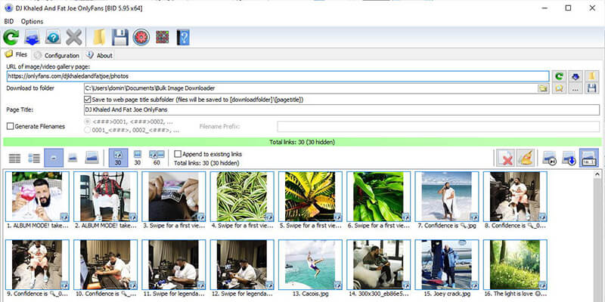Switch to the Configuration tab
This screenshot has height=302, width=605.
57,55
